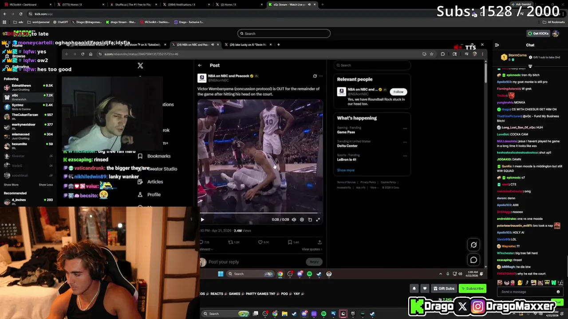Switch to the Shuffle.us browser tab
568x319 pixels.
[x=133, y=4]
